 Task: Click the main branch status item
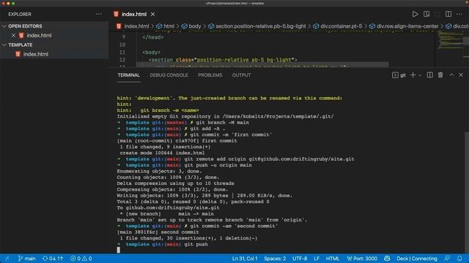pyautogui.click(x=26, y=259)
